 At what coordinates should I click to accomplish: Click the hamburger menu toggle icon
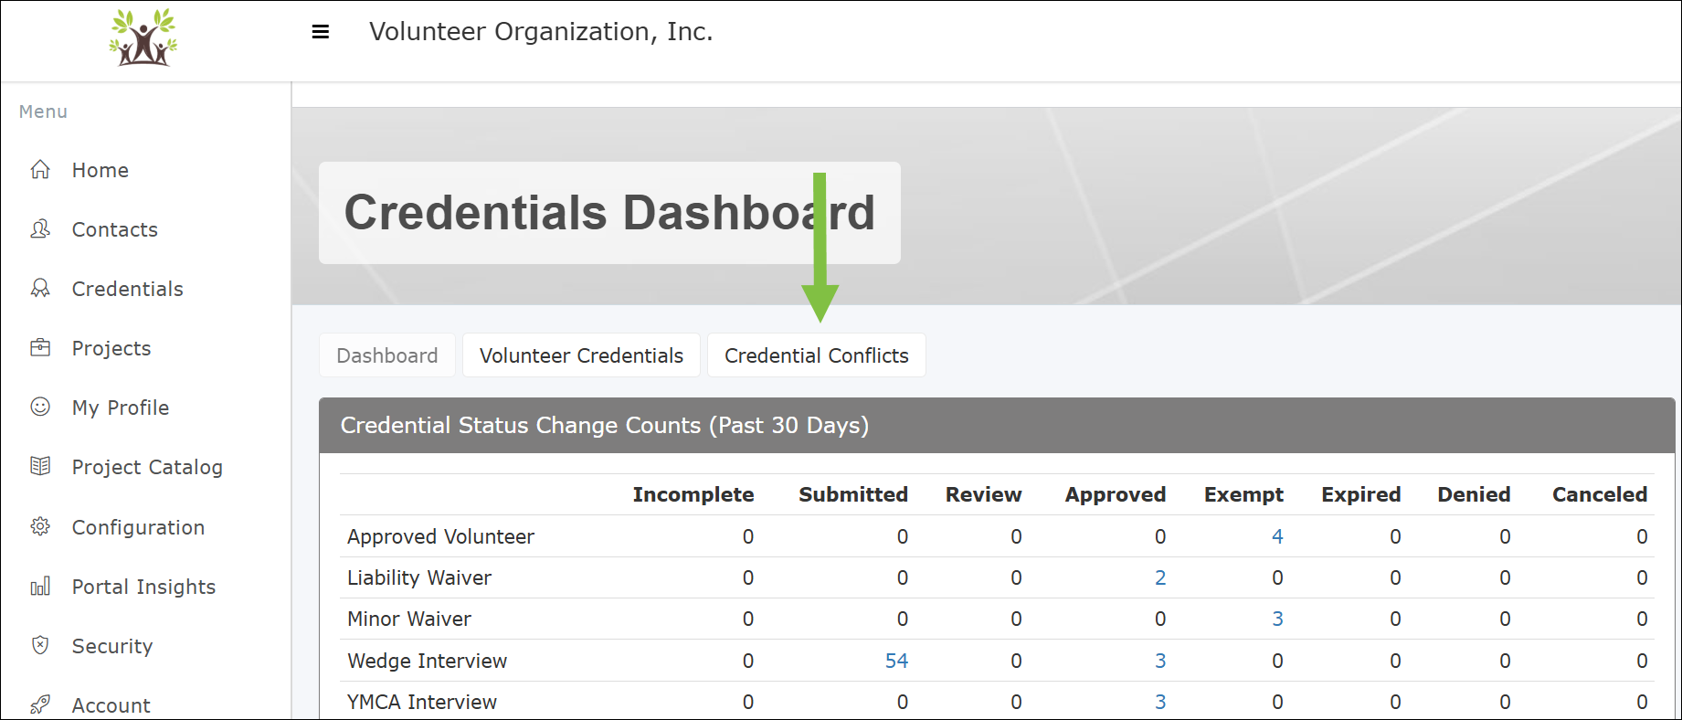click(321, 32)
